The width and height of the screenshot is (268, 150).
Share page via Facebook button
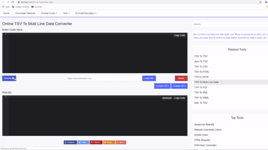[x=70, y=142]
